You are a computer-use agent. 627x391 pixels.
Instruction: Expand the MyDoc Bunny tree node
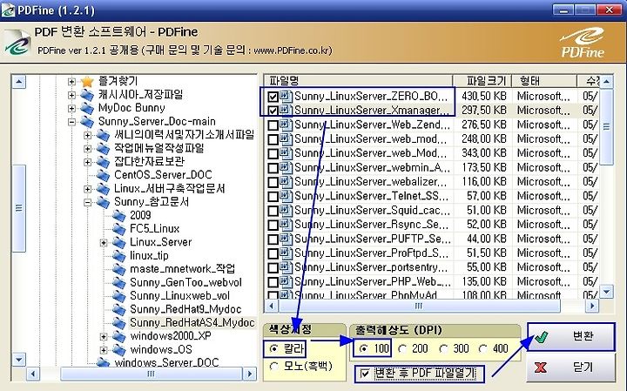(x=71, y=108)
